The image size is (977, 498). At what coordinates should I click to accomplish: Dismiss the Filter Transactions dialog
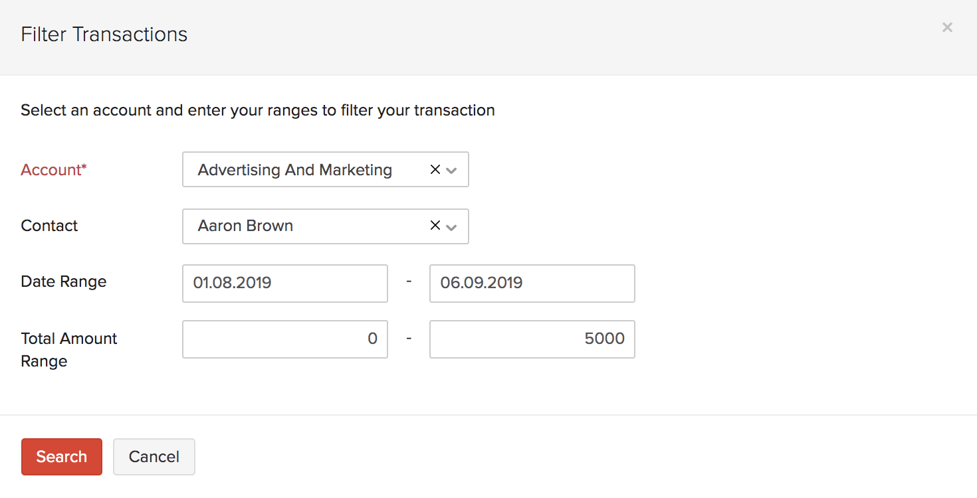(946, 27)
